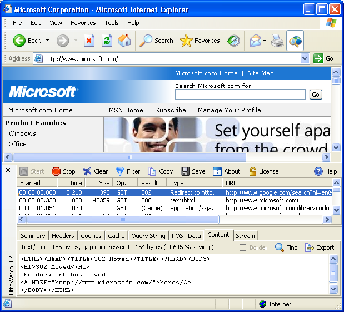344x312 pixels.
Task: Export the content data
Action: point(320,247)
